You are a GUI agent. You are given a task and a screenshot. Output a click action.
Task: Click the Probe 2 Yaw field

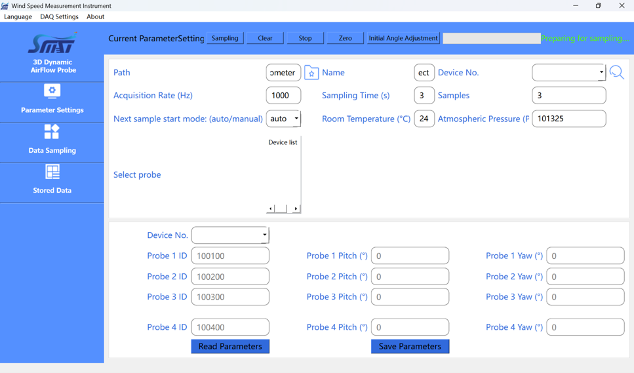pyautogui.click(x=585, y=277)
